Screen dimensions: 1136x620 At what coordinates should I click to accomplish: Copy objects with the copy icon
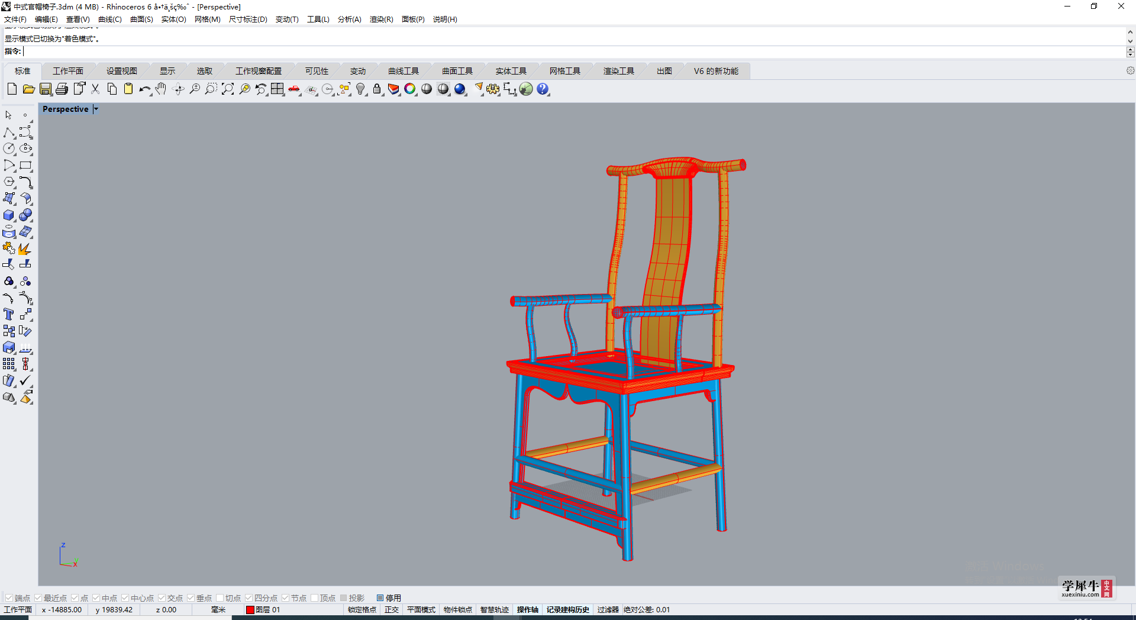click(x=112, y=89)
